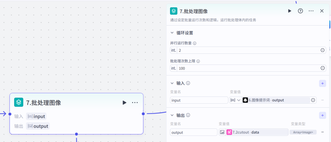This screenshot has height=142, width=331.
Task: Run the node from panel header play icon
Action: click(290, 11)
